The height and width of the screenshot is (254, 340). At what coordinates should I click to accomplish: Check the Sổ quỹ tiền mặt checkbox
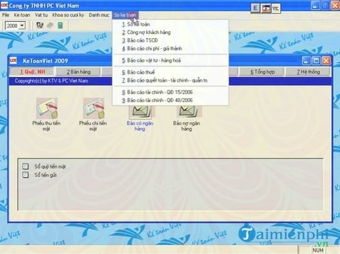(x=25, y=166)
